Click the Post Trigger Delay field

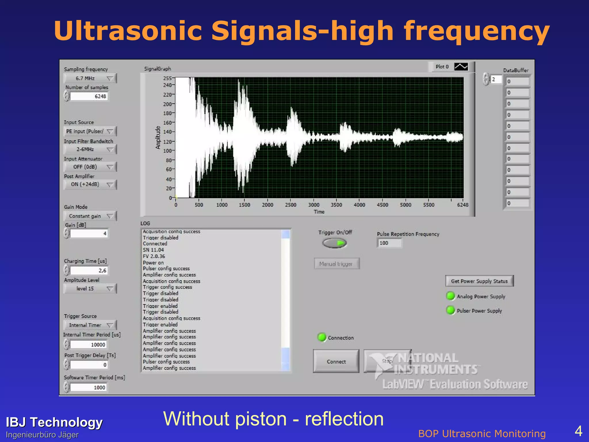coord(89,365)
